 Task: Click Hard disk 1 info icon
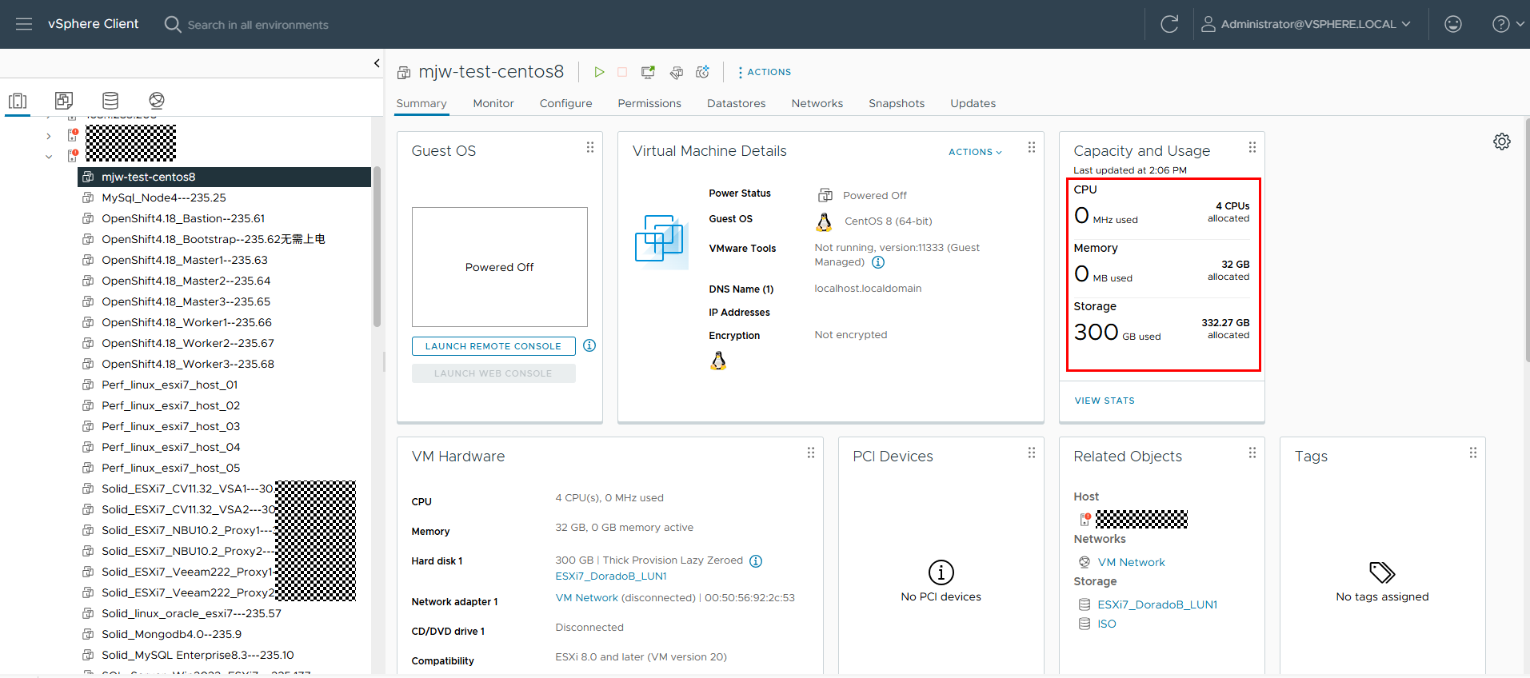click(x=756, y=561)
